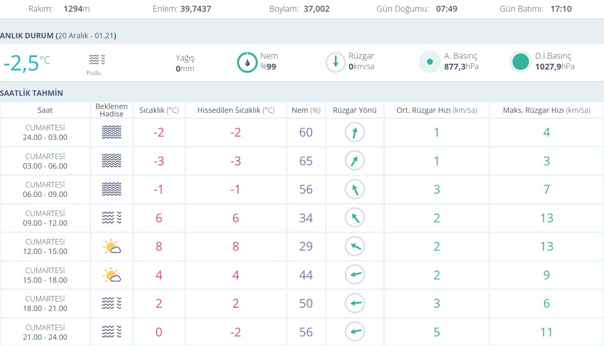Click the A. Basınç pressure circle icon

[430, 62]
